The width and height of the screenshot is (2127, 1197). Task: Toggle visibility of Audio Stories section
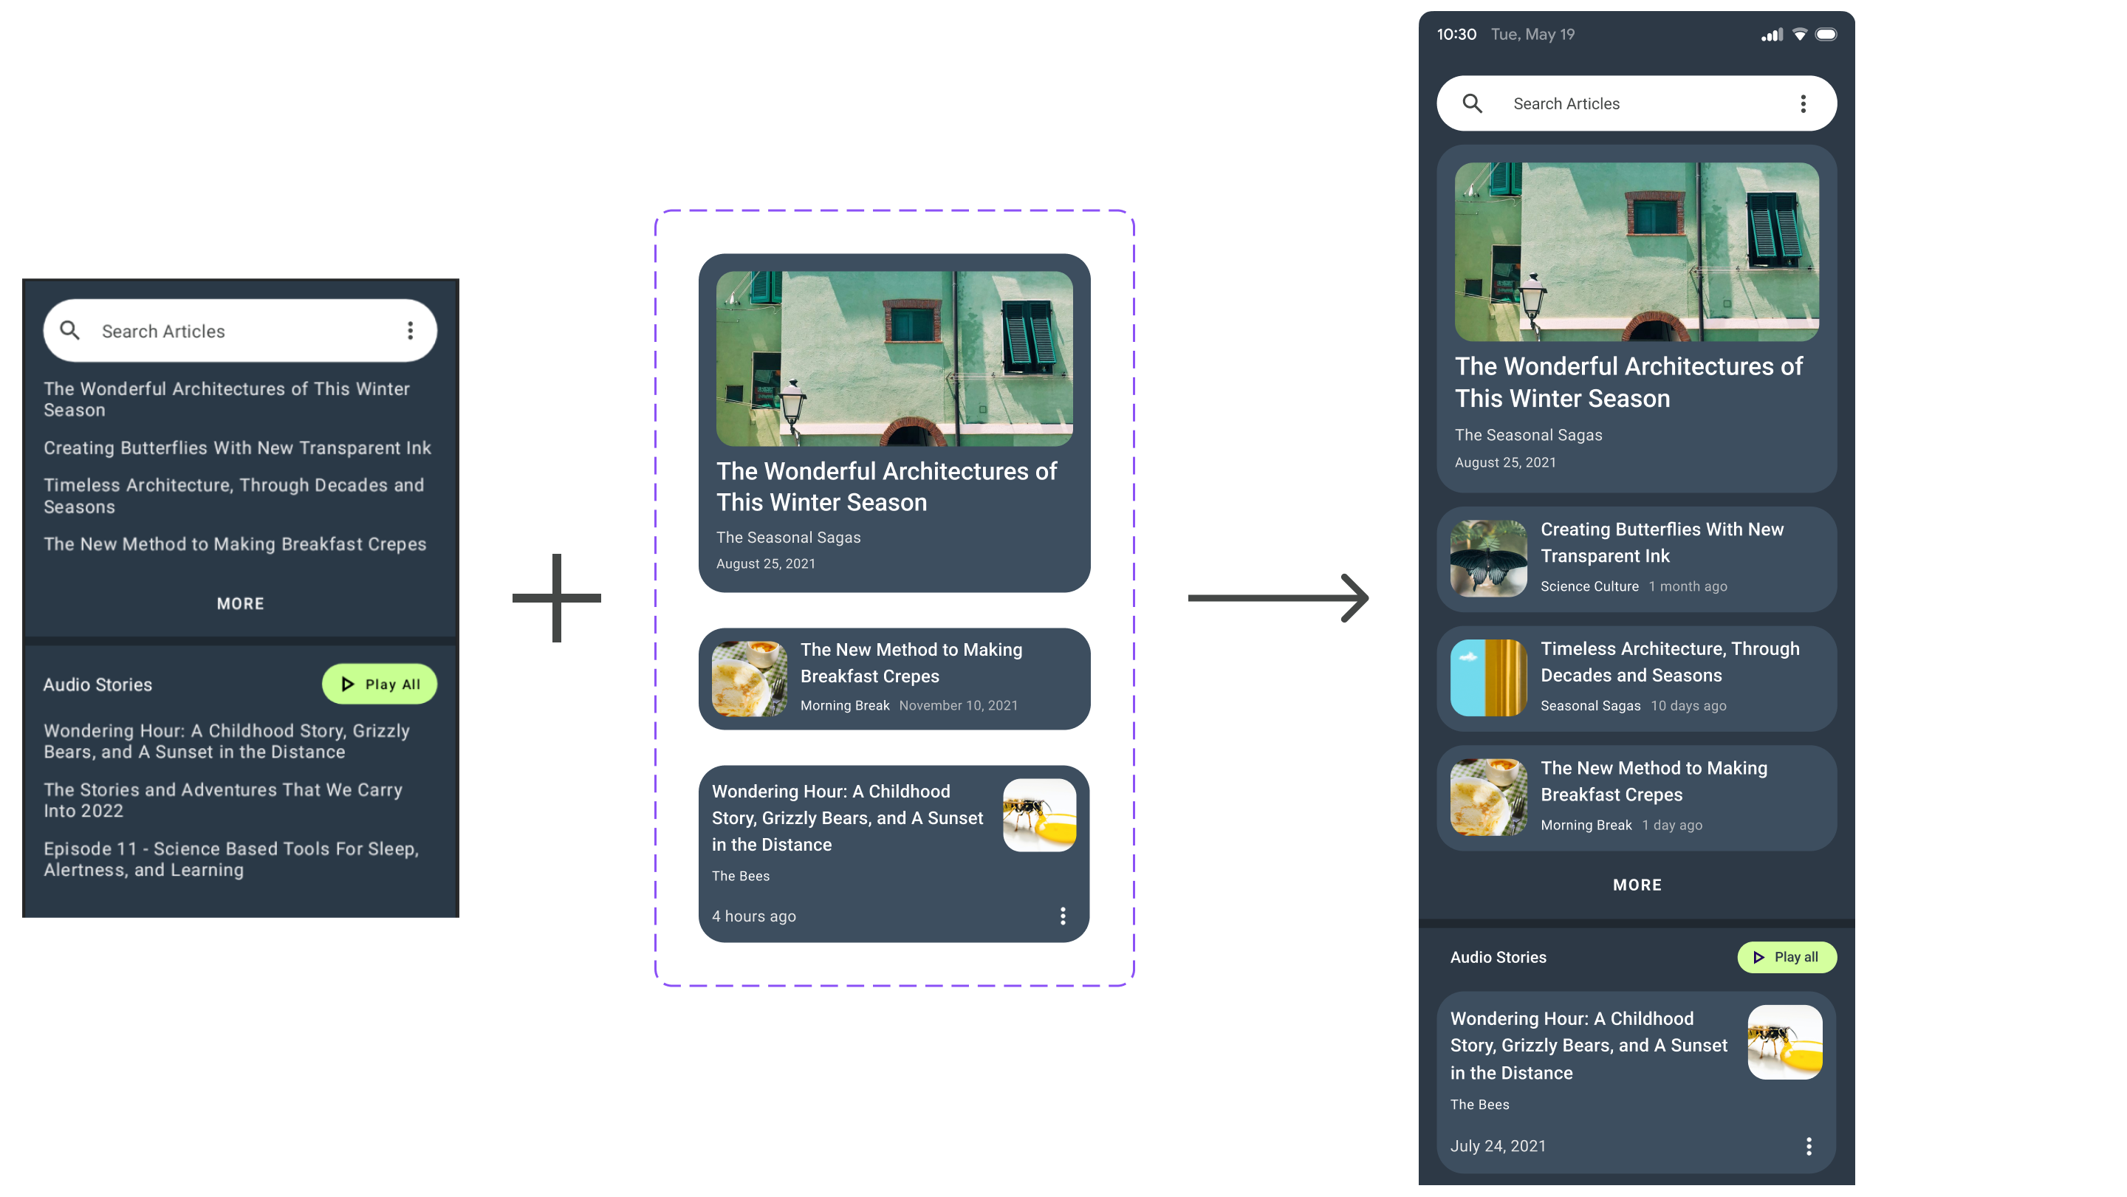point(1497,956)
